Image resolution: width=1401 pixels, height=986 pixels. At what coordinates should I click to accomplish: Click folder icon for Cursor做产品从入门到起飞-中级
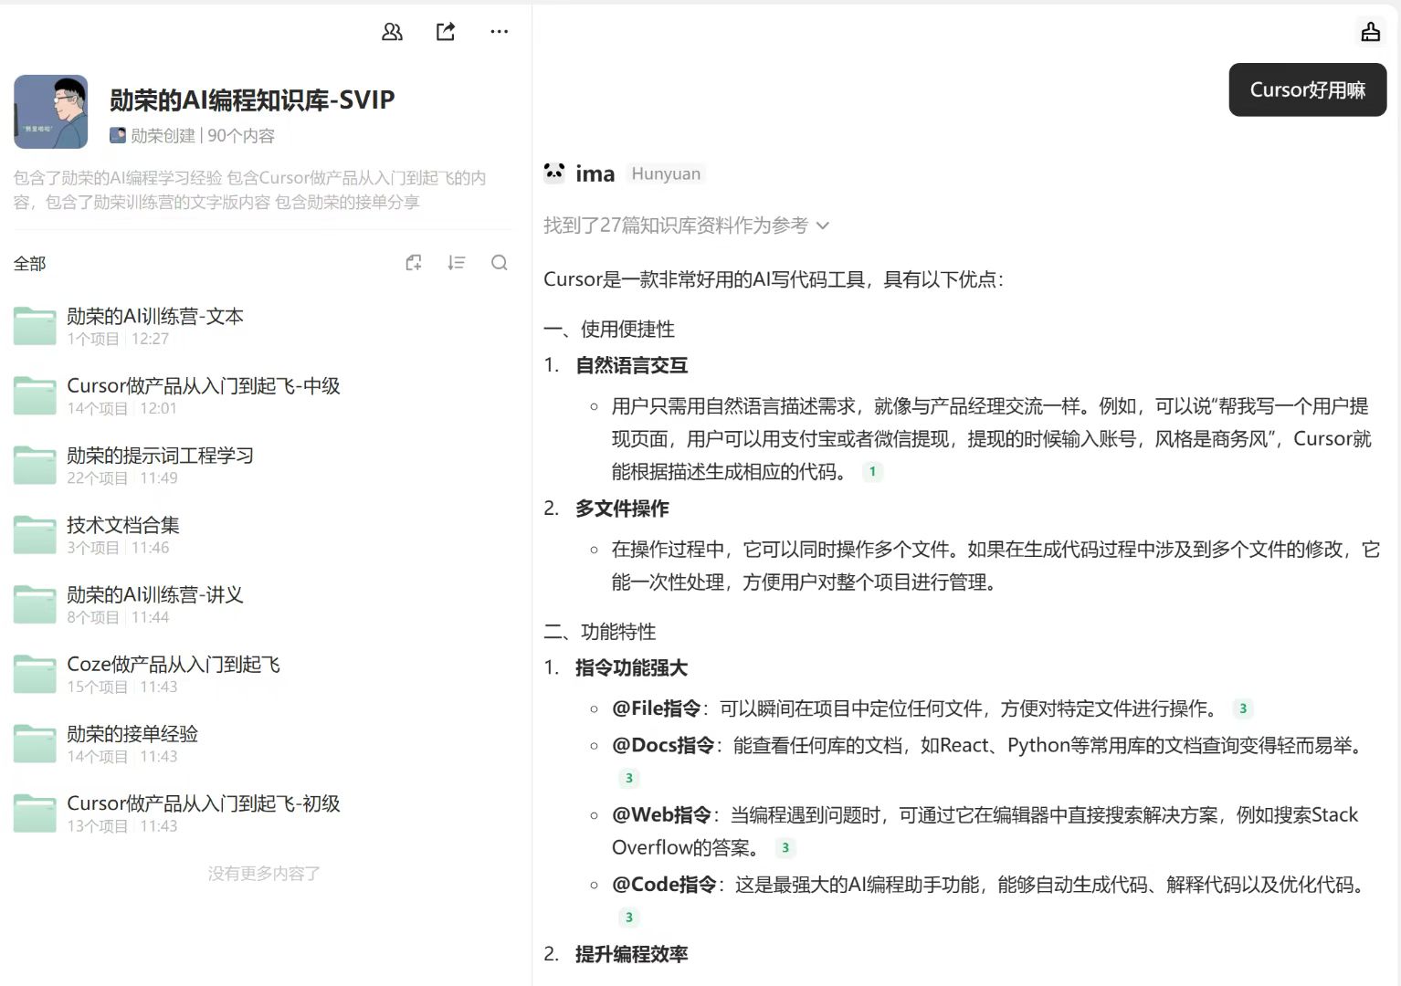click(35, 396)
